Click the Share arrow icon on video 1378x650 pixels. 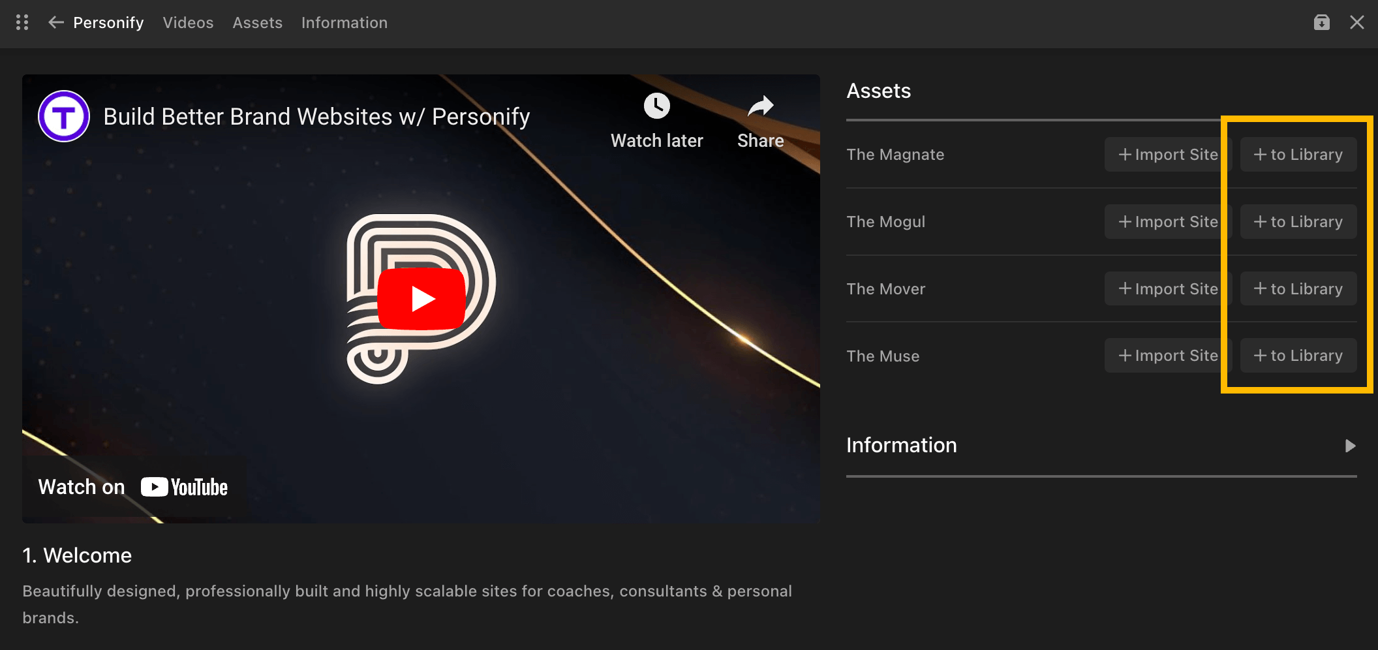coord(761,106)
